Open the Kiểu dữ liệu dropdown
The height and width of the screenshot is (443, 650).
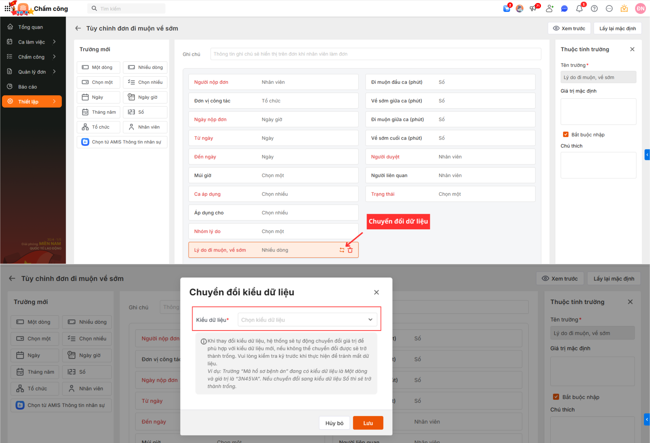coord(307,320)
